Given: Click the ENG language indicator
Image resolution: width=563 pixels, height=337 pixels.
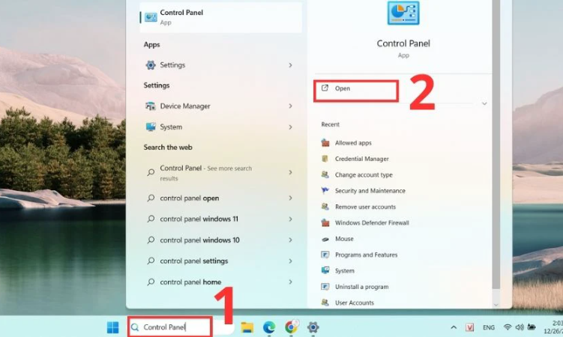Looking at the screenshot, I should (x=488, y=328).
